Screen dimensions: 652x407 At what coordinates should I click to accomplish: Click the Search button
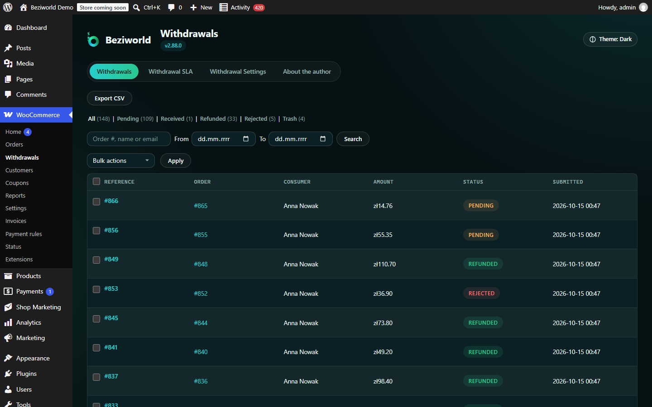(x=353, y=139)
